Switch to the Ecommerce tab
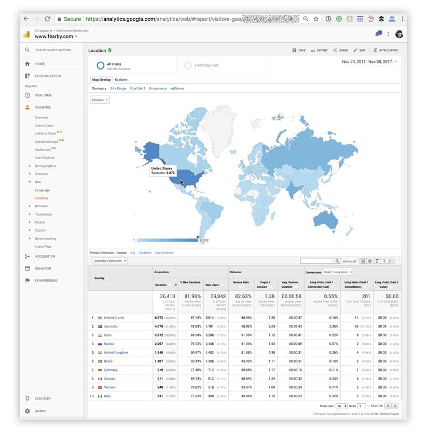The height and width of the screenshot is (442, 428). [x=158, y=88]
